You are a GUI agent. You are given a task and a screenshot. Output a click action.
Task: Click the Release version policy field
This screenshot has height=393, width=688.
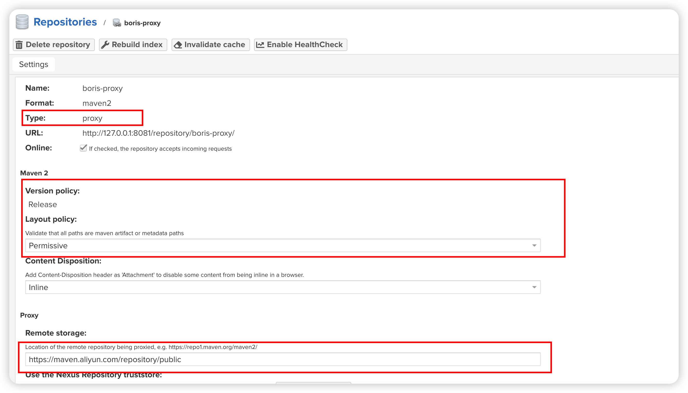[x=43, y=204]
